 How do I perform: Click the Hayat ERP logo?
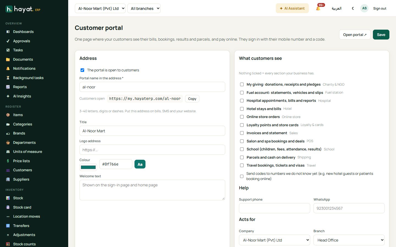23,9
